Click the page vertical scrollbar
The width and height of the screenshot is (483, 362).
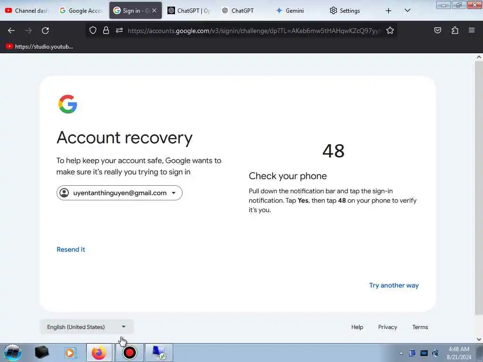click(479, 188)
